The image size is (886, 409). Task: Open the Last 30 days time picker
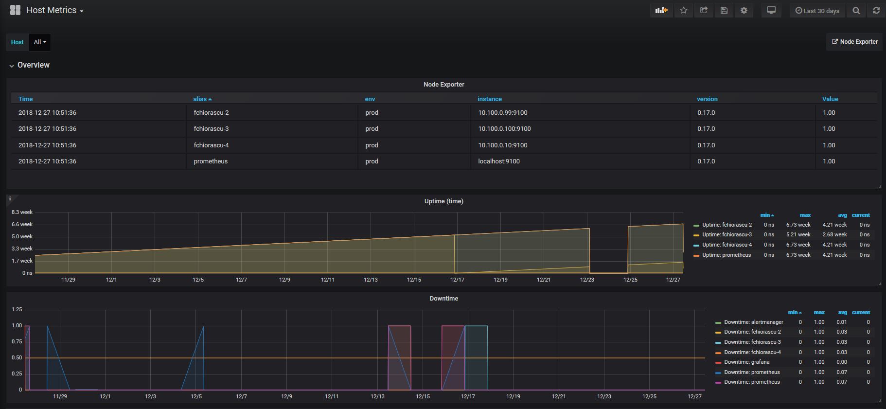click(x=817, y=11)
